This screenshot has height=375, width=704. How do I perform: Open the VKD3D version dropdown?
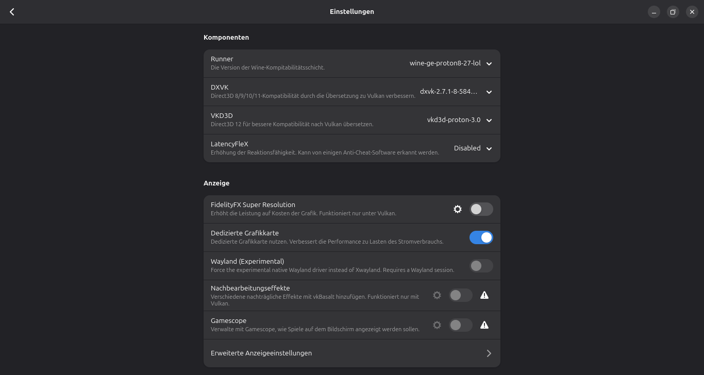click(x=459, y=120)
